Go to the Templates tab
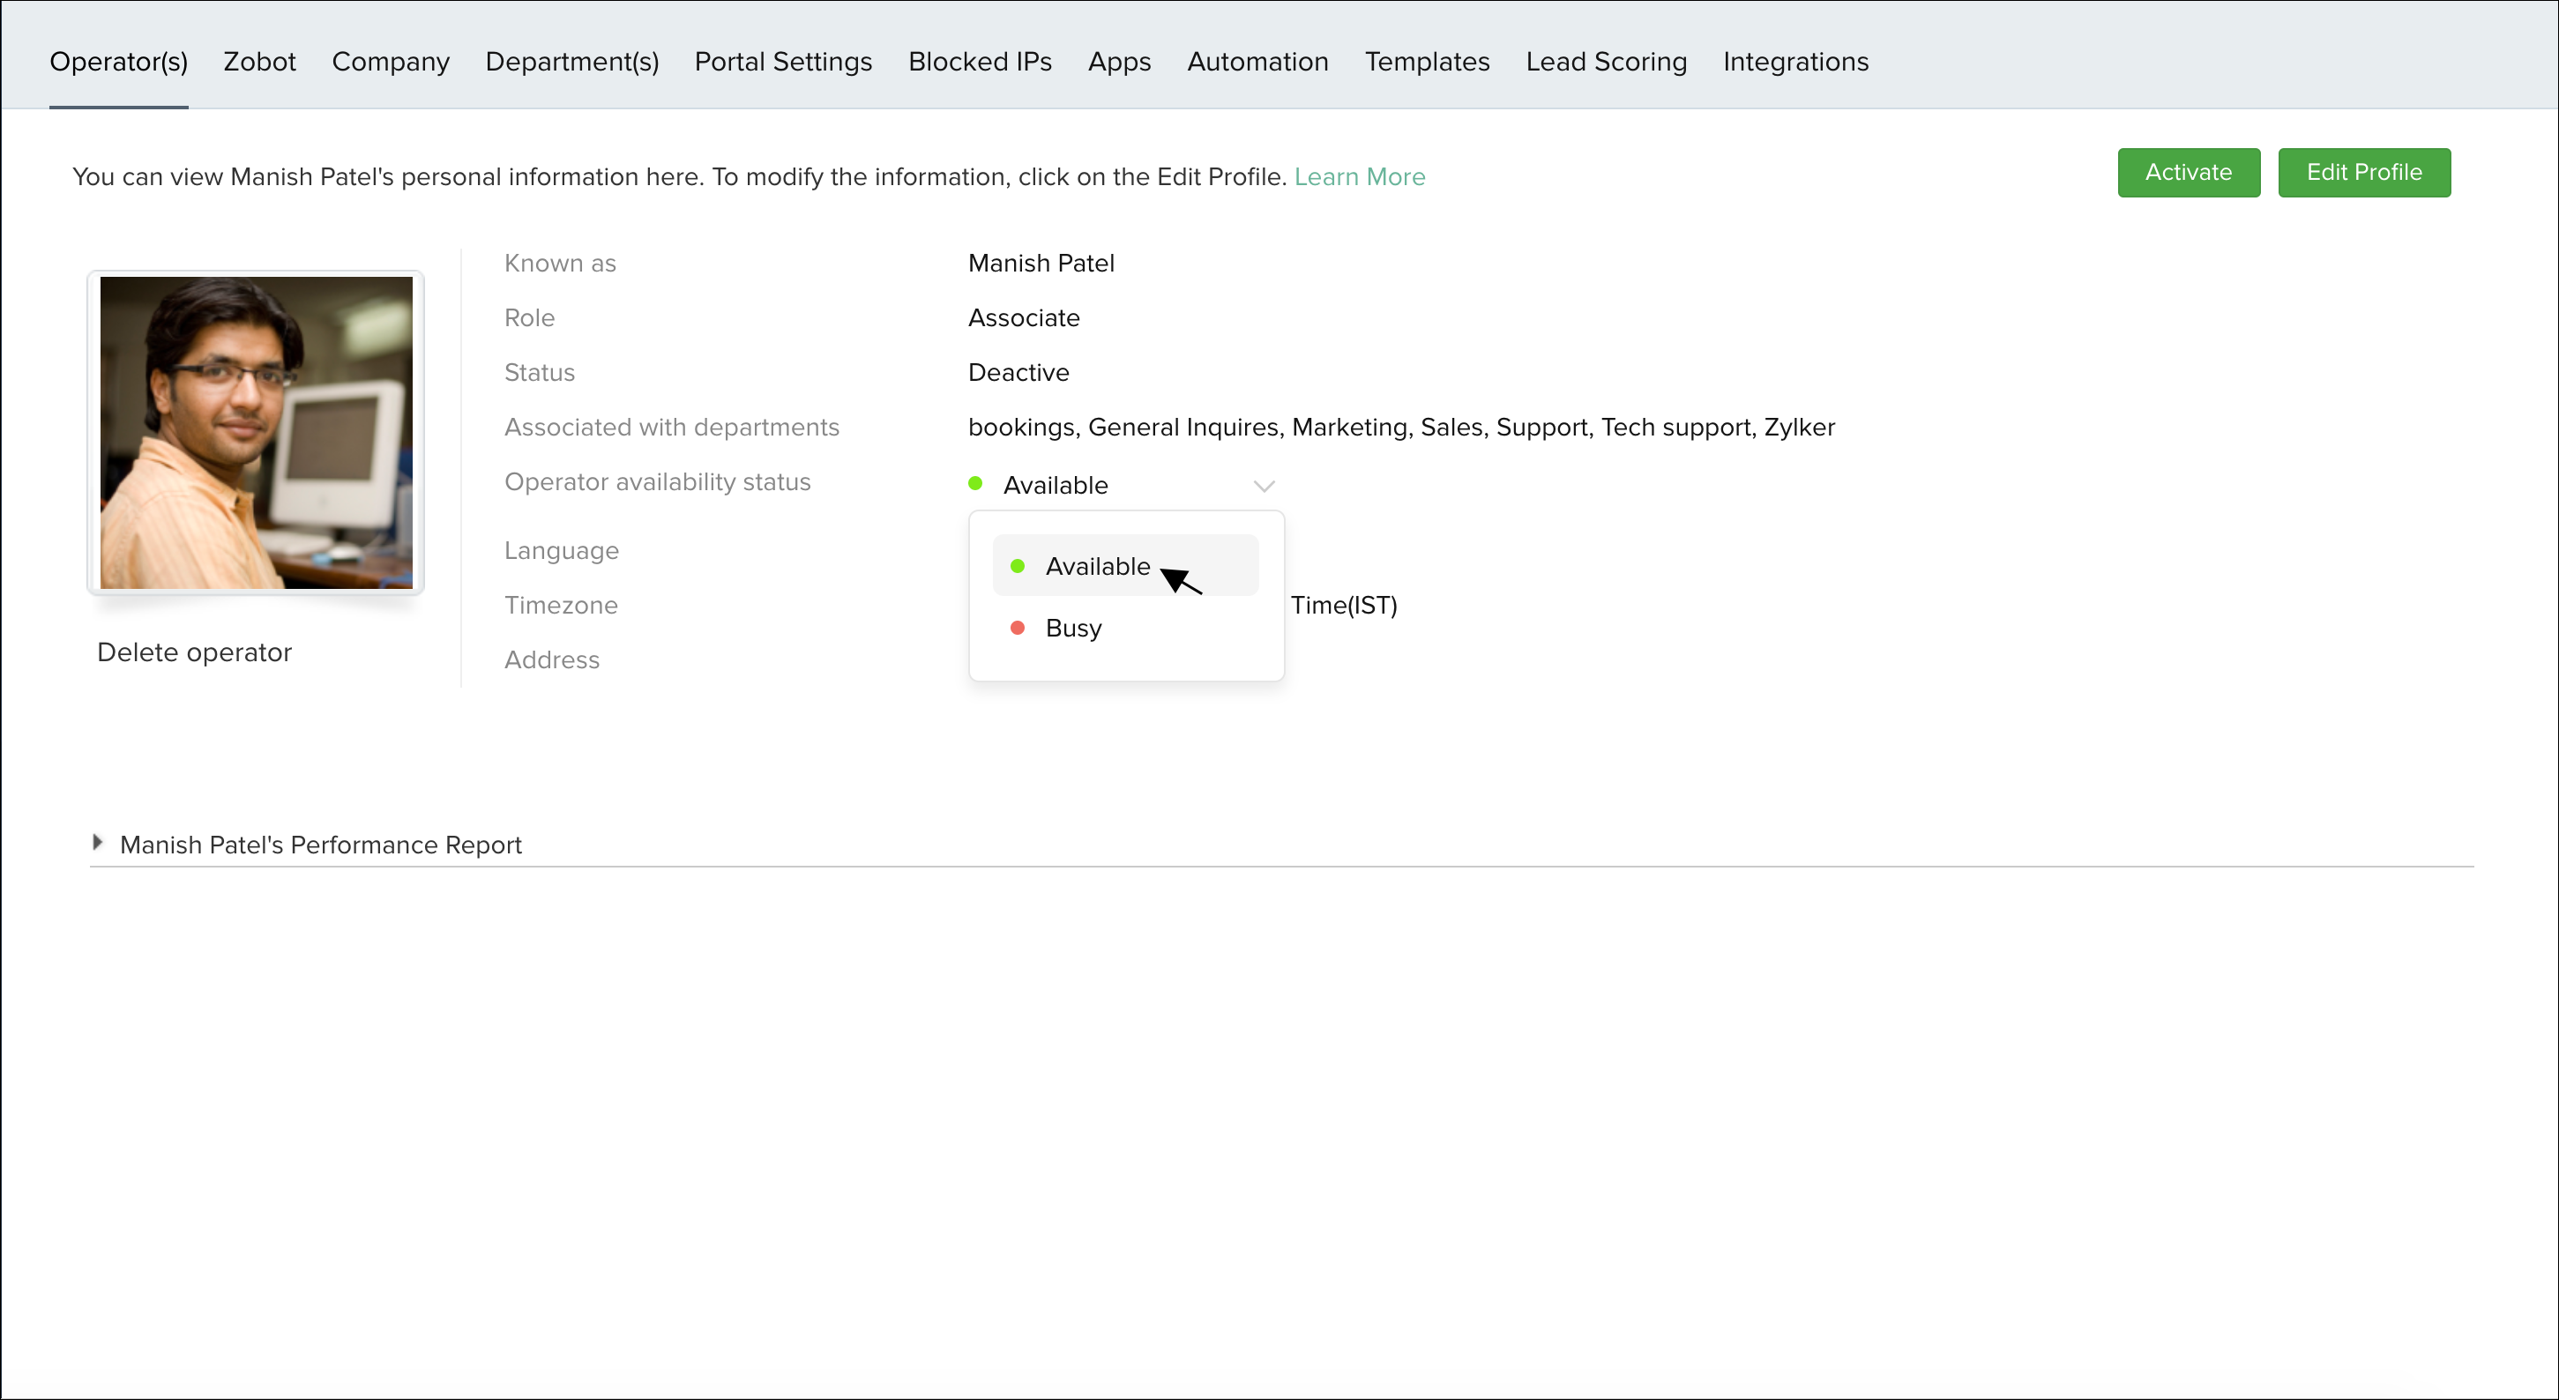Viewport: 2559px width, 1400px height. point(1427,62)
